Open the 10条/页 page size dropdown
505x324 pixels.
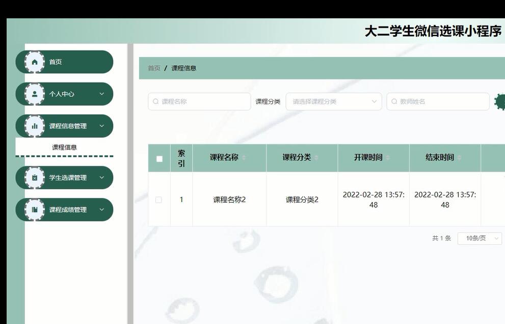point(479,238)
